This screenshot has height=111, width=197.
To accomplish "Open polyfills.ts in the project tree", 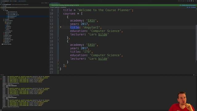I will 8,27.
